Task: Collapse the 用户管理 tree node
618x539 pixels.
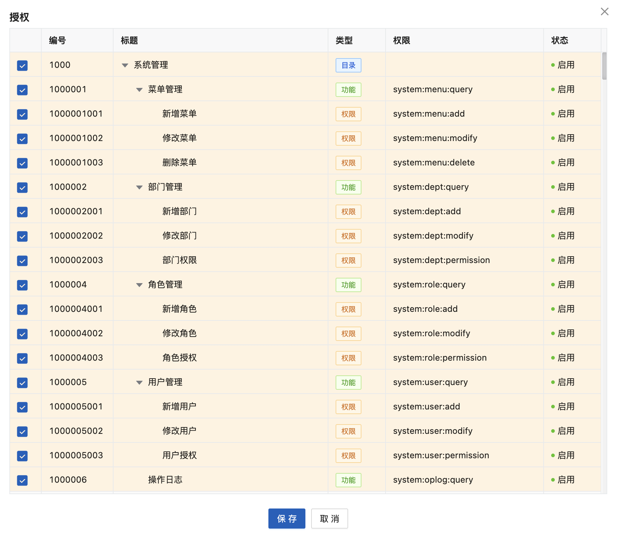Action: [x=139, y=383]
